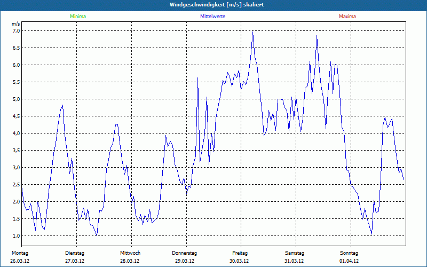This screenshot has height=267, width=427.
Task: Click the 4,5 y-axis value
Action: (x=17, y=116)
